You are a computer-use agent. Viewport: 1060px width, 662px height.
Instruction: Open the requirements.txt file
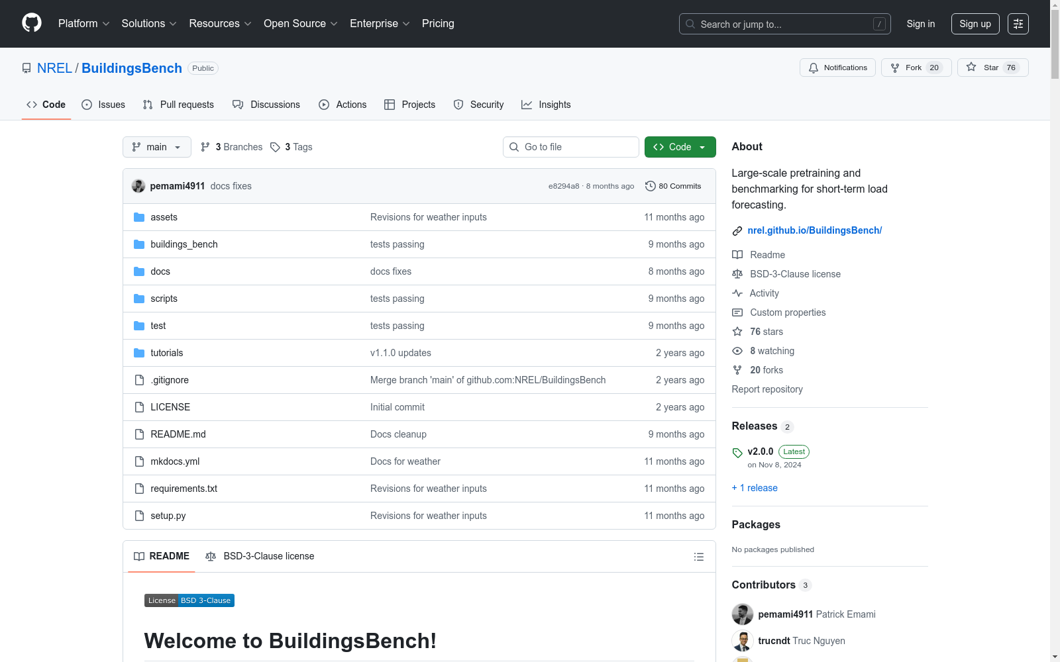click(x=184, y=489)
